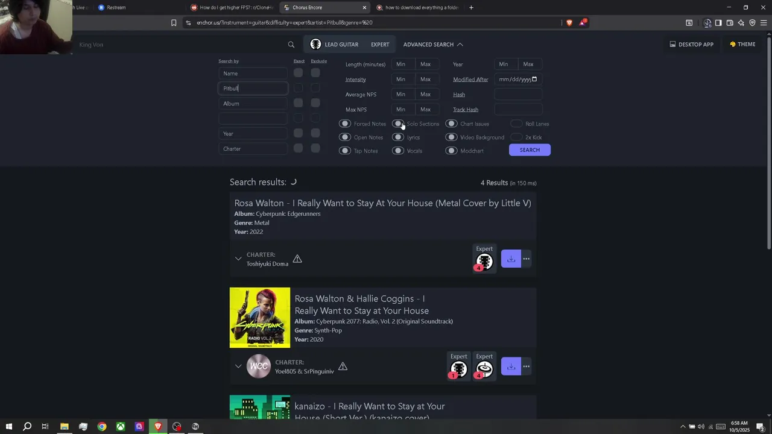Toggle the Modchart switch
The image size is (772, 434).
(x=451, y=151)
